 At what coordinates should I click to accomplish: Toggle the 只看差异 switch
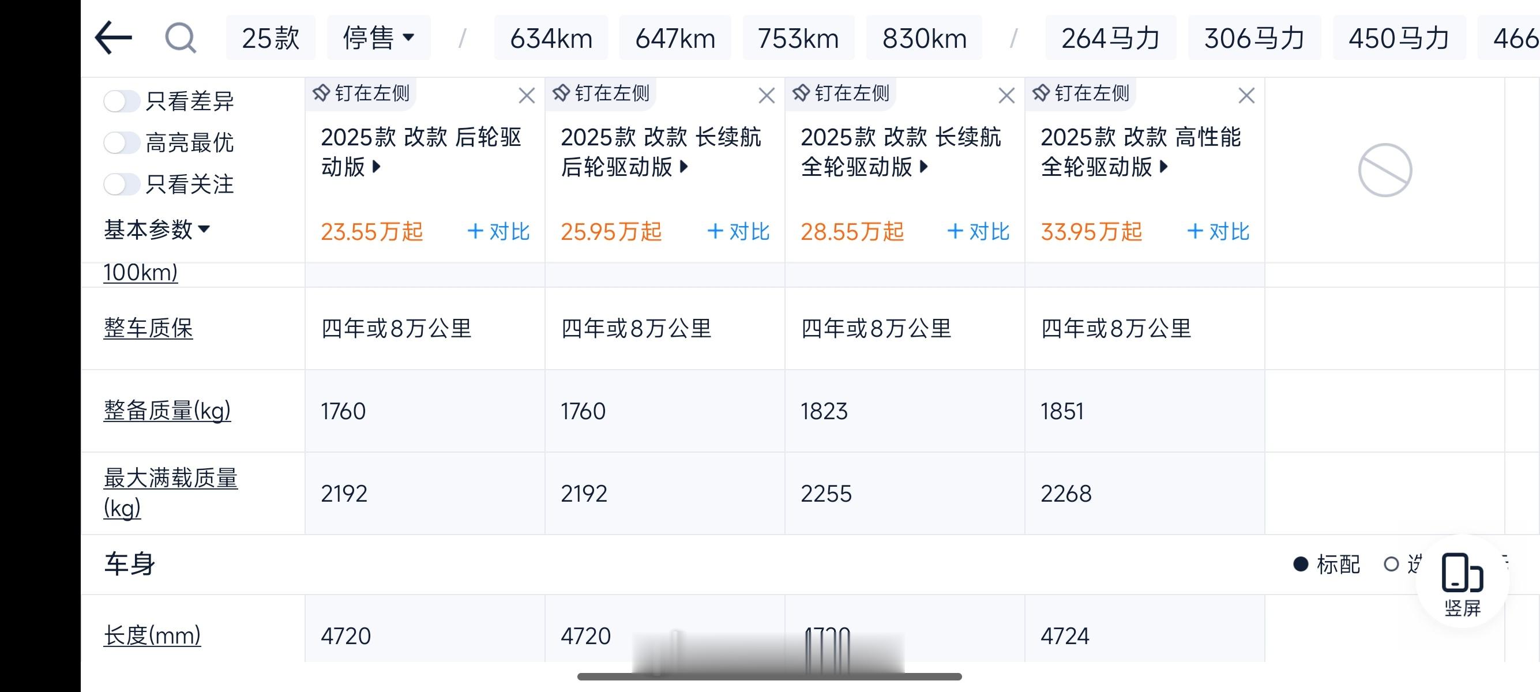tap(122, 101)
